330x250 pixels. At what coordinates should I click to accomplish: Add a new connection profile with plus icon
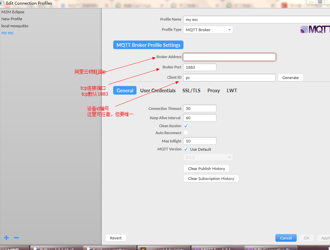6,238
